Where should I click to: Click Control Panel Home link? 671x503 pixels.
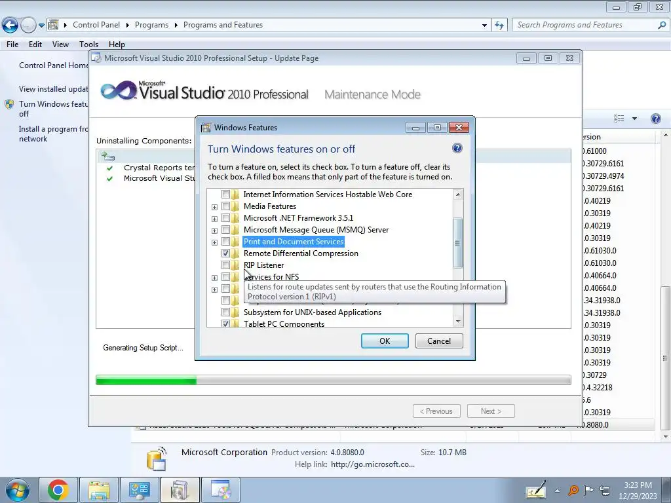[53, 65]
